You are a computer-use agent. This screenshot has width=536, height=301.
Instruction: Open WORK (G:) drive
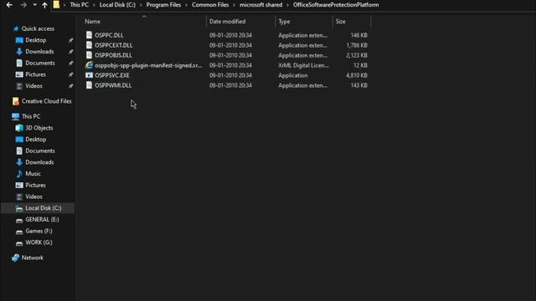39,242
